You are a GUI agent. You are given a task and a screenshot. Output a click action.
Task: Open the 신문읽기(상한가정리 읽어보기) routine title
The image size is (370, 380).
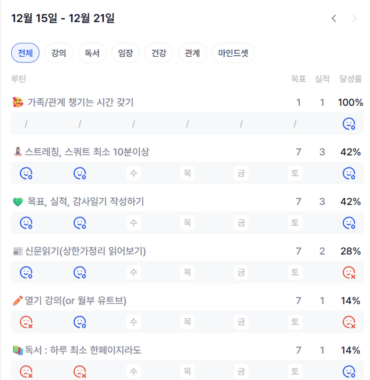86,251
